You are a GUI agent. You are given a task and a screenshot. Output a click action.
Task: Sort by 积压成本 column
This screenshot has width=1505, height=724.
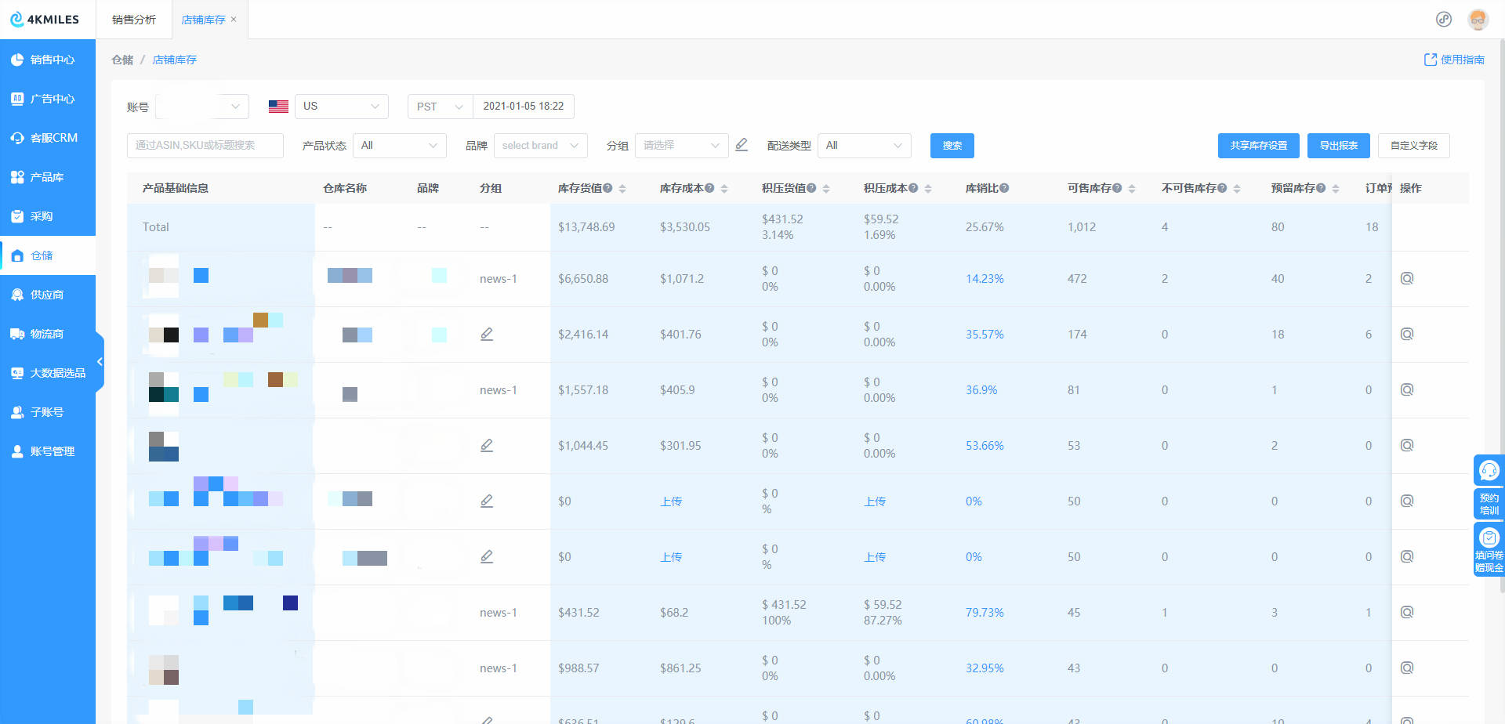pyautogui.click(x=928, y=189)
